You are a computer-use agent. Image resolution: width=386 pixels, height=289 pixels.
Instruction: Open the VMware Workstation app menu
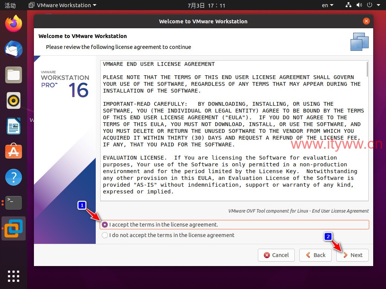[x=63, y=5]
